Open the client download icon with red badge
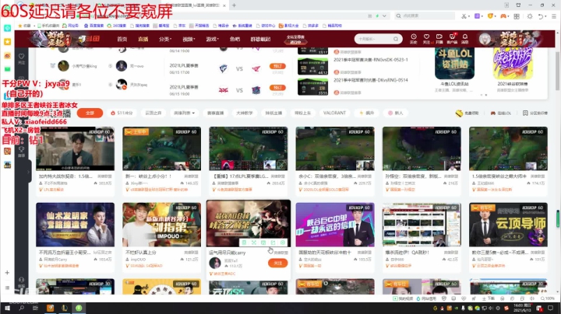Image resolution: width=561 pixels, height=314 pixels. pos(452,37)
